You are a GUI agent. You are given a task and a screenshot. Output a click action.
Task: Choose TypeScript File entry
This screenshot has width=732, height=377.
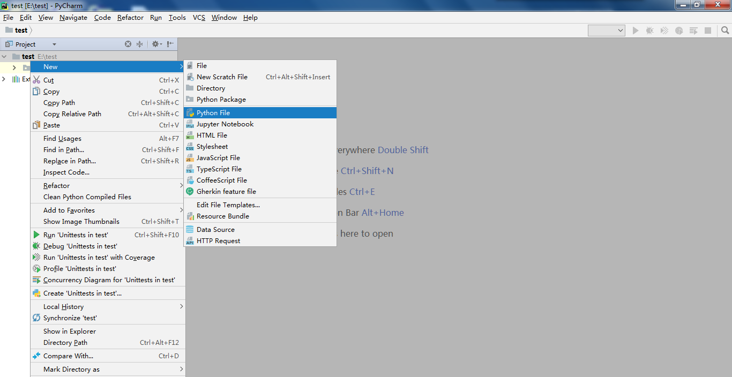260,169
